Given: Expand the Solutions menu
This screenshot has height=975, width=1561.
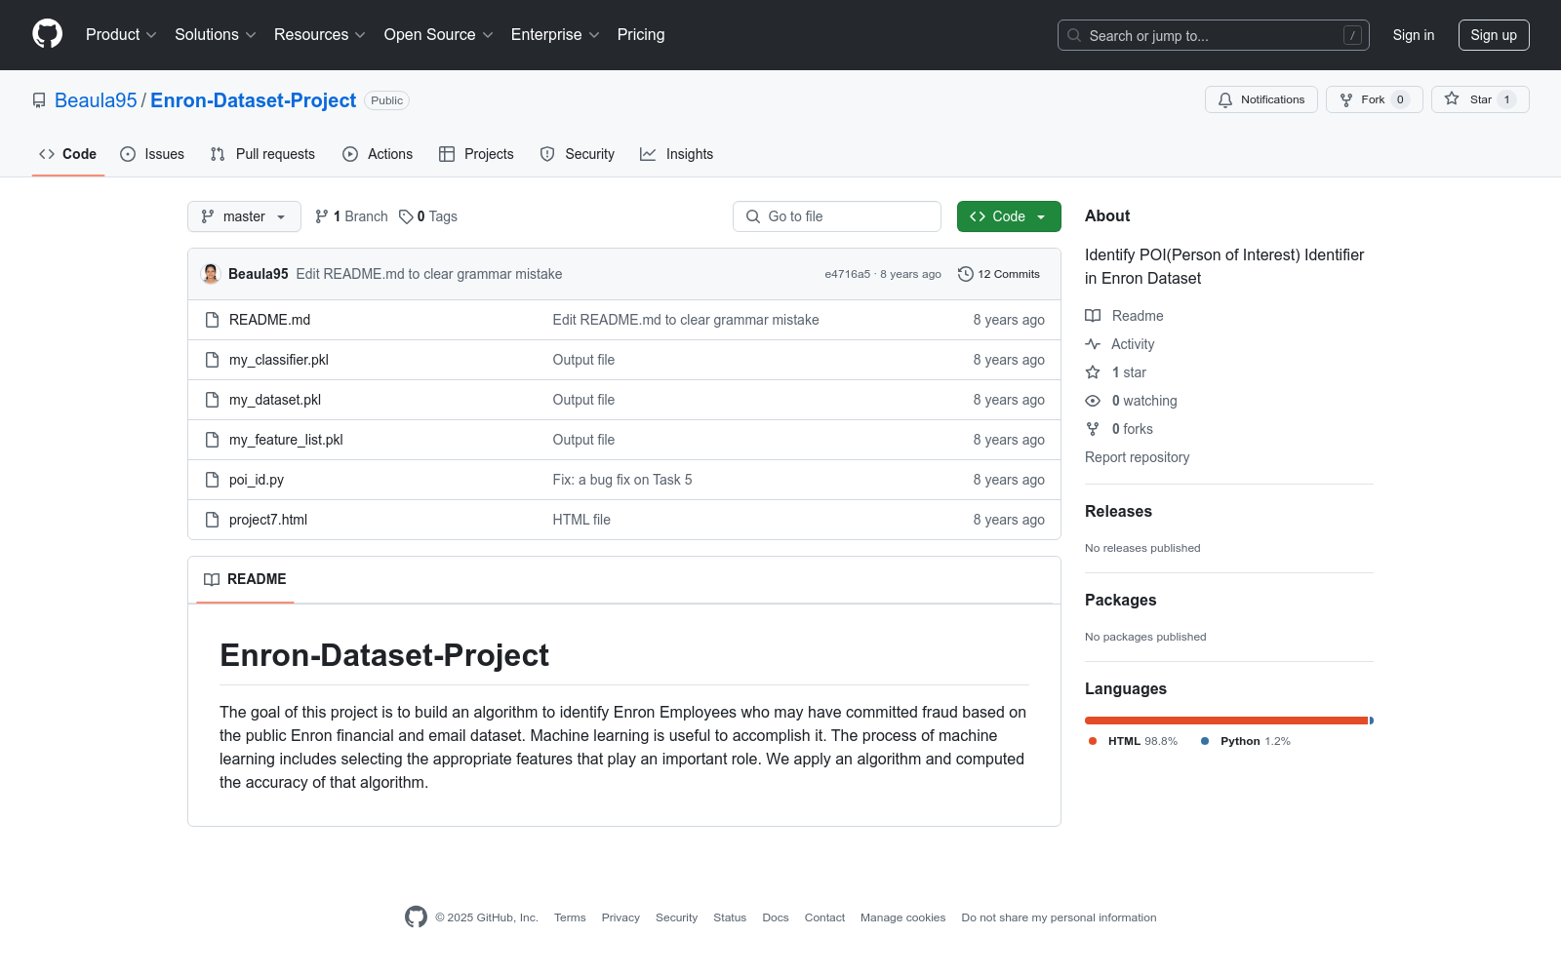Looking at the screenshot, I should point(216,35).
